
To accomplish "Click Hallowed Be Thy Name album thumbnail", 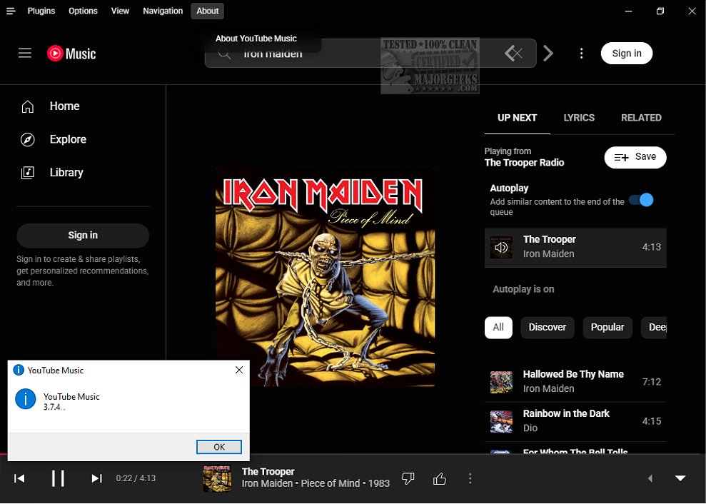I will click(x=501, y=382).
